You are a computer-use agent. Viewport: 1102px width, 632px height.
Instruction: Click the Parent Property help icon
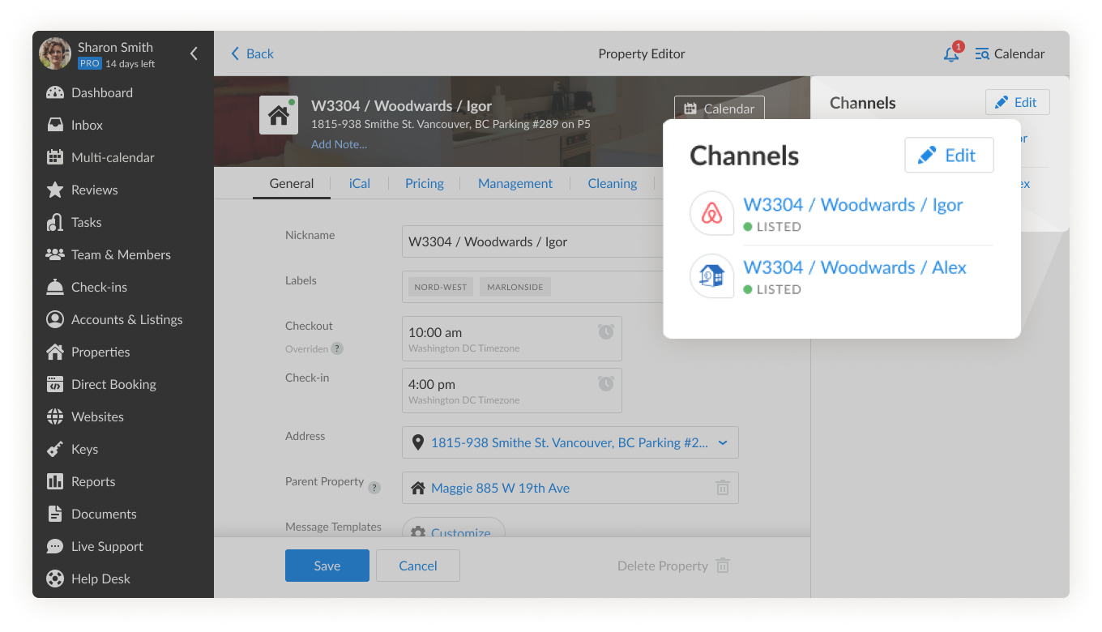tap(374, 488)
